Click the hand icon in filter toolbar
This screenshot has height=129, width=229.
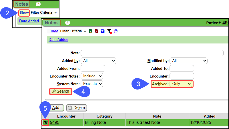click(x=116, y=31)
